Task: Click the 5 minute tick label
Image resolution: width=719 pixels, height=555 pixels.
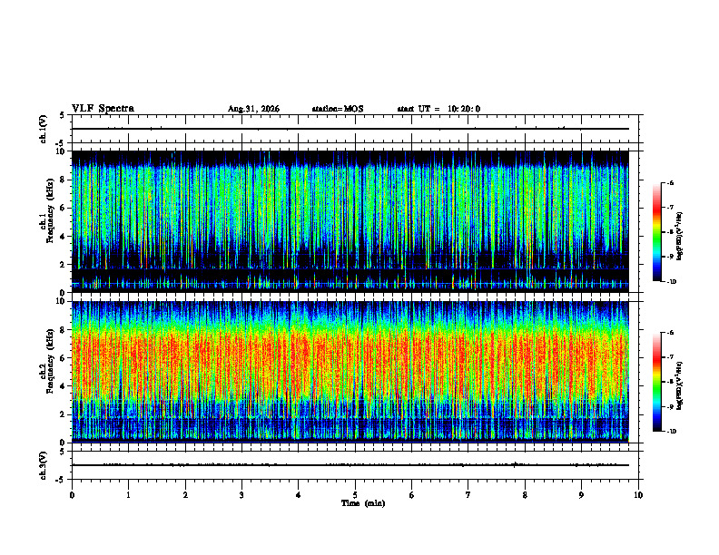Action: click(x=355, y=495)
